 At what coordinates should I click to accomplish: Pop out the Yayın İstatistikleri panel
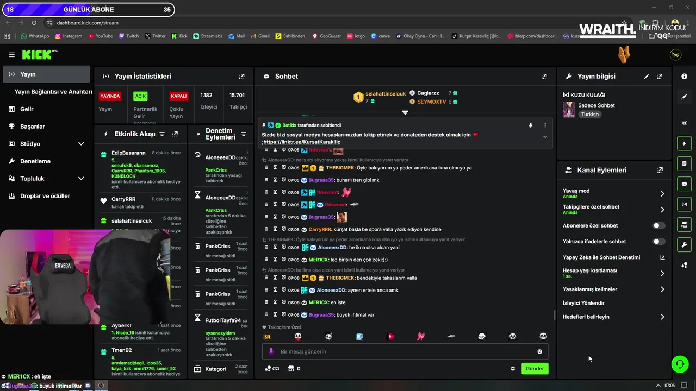tap(242, 77)
